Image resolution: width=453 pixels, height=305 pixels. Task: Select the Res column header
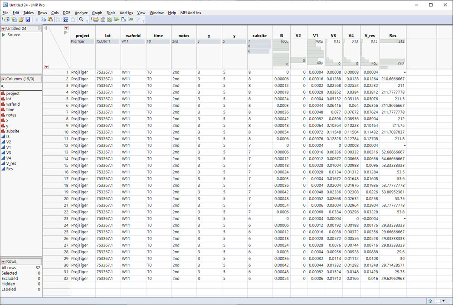(x=393, y=35)
